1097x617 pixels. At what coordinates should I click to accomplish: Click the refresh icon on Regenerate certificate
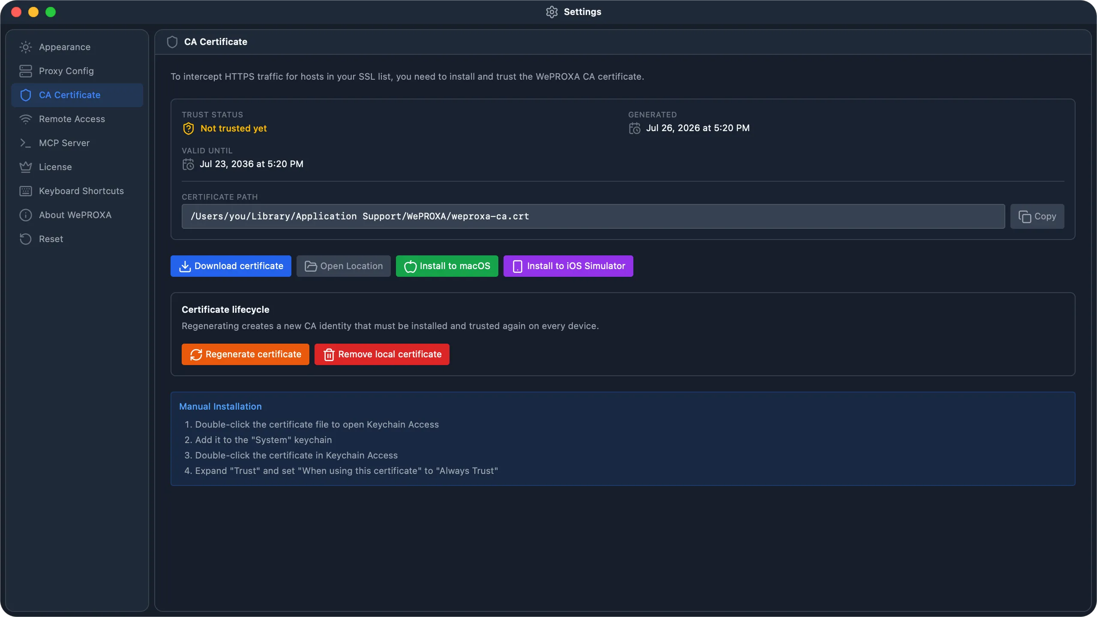196,355
